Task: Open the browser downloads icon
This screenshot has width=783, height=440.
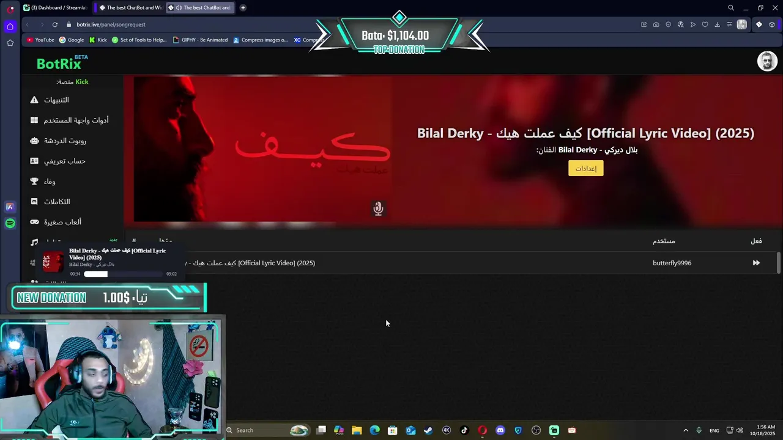Action: [717, 24]
